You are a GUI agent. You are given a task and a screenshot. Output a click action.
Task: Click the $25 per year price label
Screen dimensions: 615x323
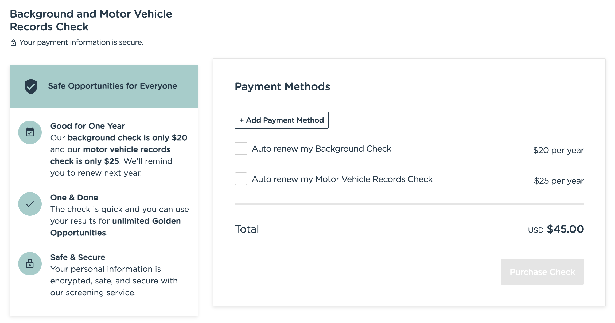pyautogui.click(x=559, y=181)
